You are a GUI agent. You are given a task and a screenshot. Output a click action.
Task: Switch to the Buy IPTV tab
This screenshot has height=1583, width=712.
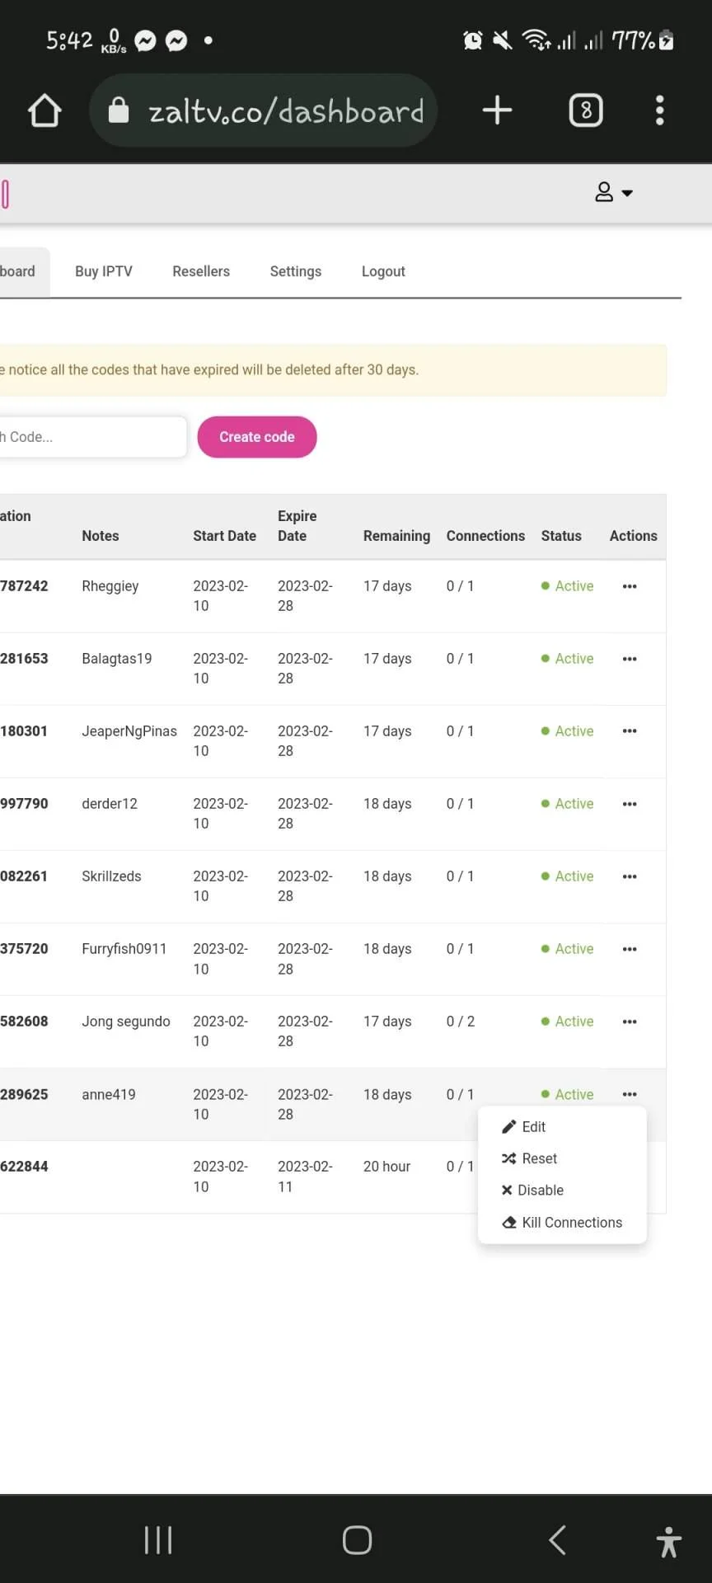tap(104, 271)
